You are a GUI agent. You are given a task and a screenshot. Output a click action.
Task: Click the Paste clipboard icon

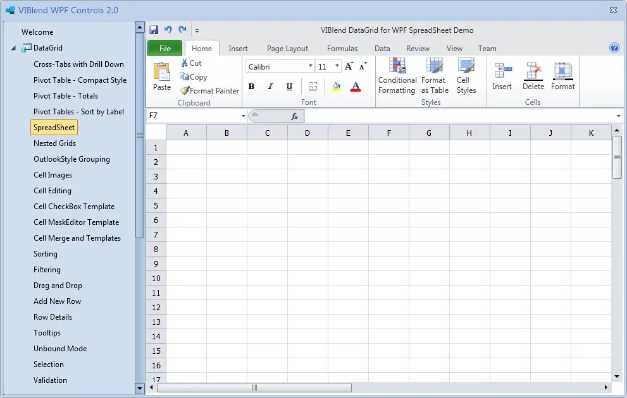tap(162, 71)
